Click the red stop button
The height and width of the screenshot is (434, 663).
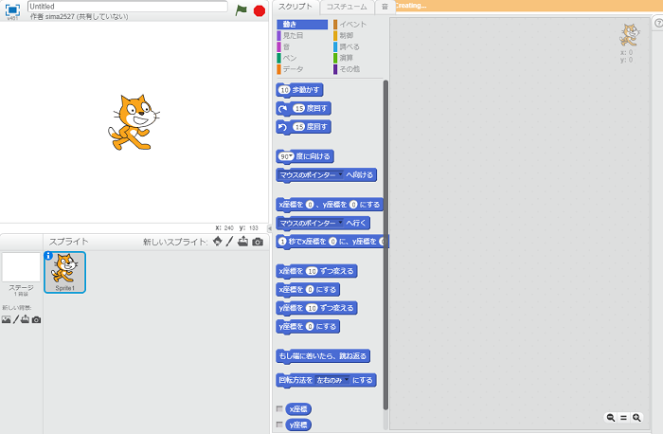click(260, 10)
